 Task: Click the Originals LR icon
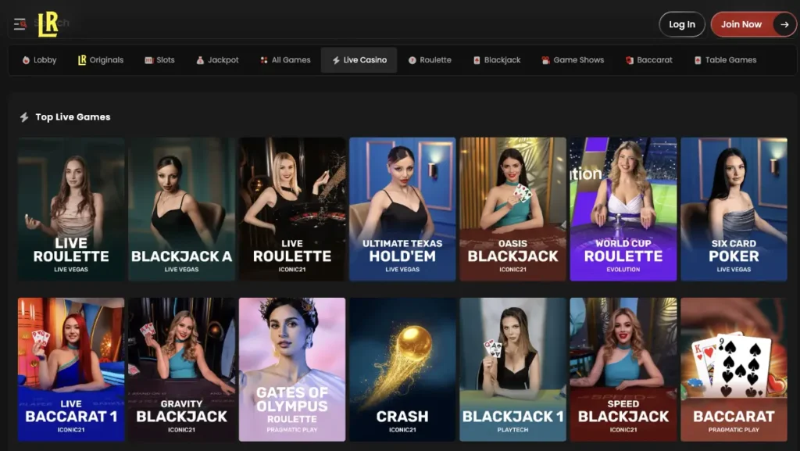(82, 60)
